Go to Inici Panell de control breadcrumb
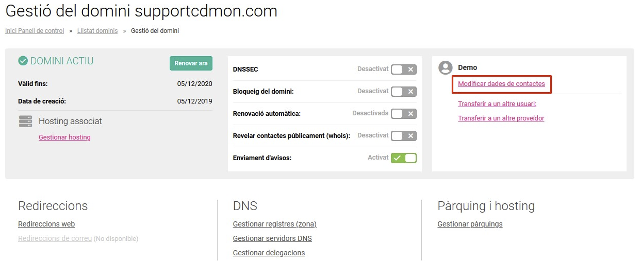Screen dimensions: 641x261 35,31
